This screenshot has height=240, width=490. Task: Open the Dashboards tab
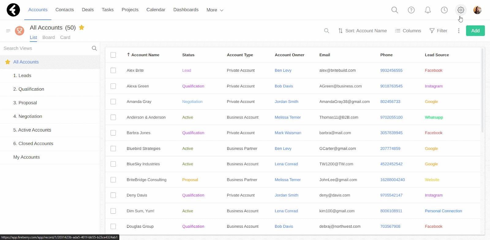pyautogui.click(x=186, y=10)
